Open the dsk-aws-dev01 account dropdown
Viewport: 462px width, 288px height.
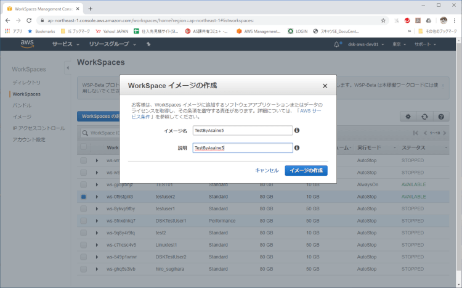click(x=367, y=44)
